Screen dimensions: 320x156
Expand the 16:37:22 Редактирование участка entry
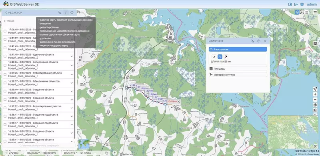click(x=72, y=108)
